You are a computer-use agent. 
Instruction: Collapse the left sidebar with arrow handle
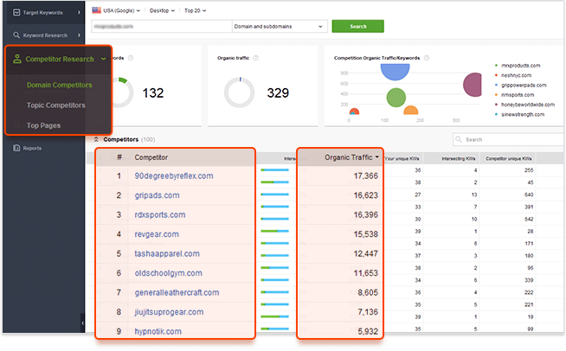click(x=82, y=322)
